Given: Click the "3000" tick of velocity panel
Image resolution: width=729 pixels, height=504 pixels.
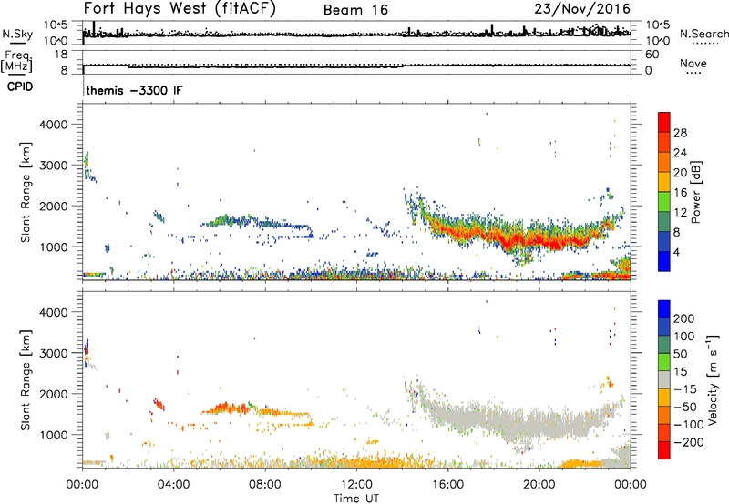Looking at the screenshot, I should (54, 353).
